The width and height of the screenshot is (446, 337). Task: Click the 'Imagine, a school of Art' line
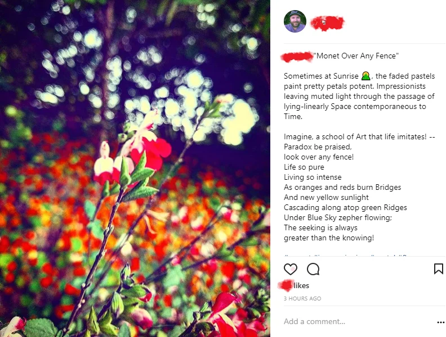(359, 136)
